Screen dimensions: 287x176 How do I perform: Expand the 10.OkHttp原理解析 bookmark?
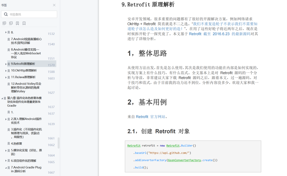[x=6, y=71]
